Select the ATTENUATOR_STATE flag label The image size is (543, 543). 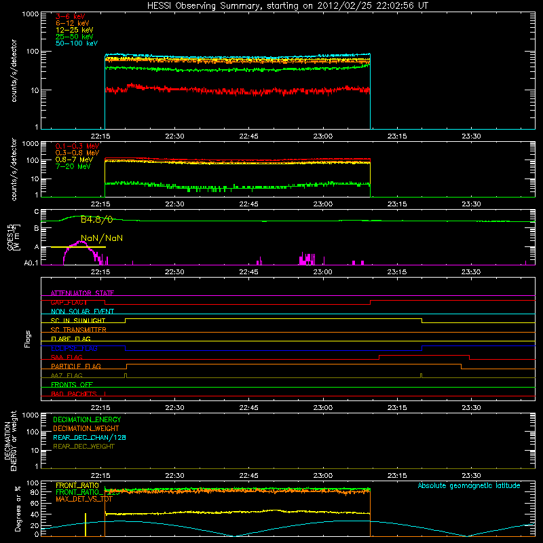coord(82,293)
